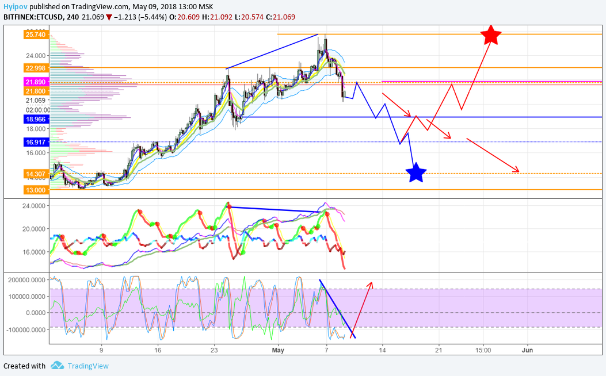Click the TradingView cloud logo icon
Image resolution: width=606 pixels, height=376 pixels.
coord(57,365)
